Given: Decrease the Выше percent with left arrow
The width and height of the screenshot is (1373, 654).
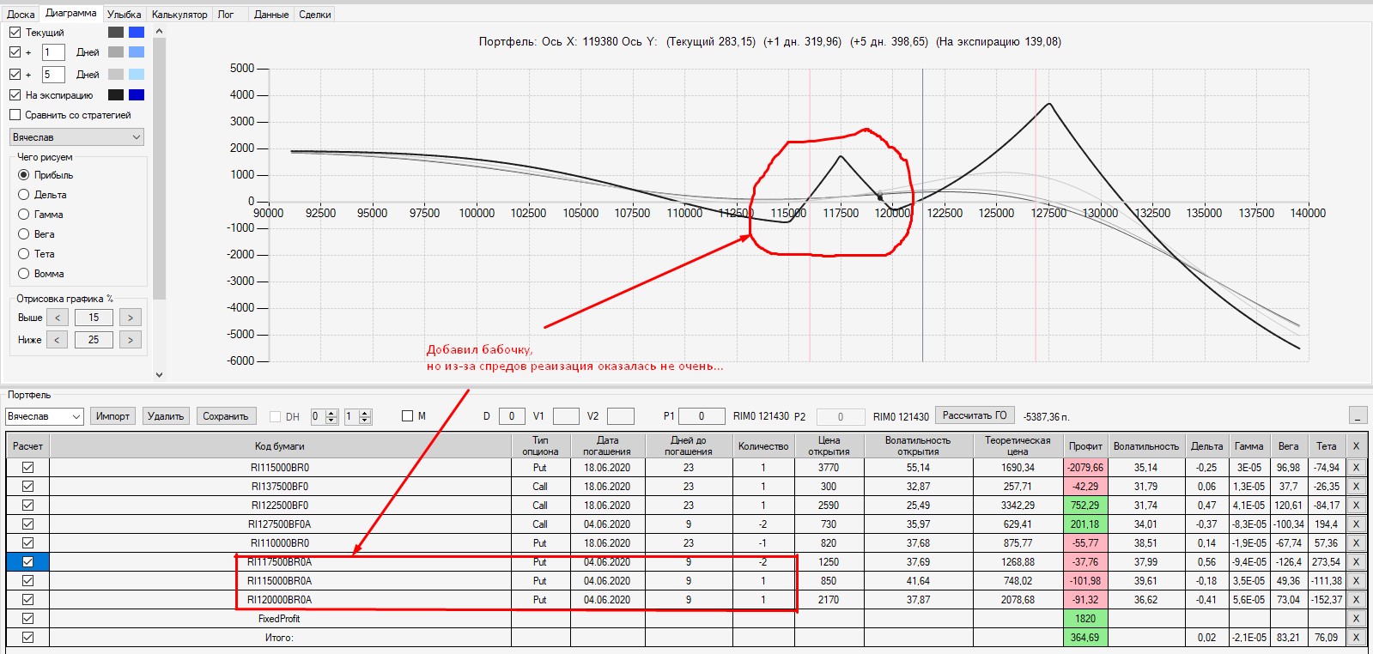Looking at the screenshot, I should point(58,318).
